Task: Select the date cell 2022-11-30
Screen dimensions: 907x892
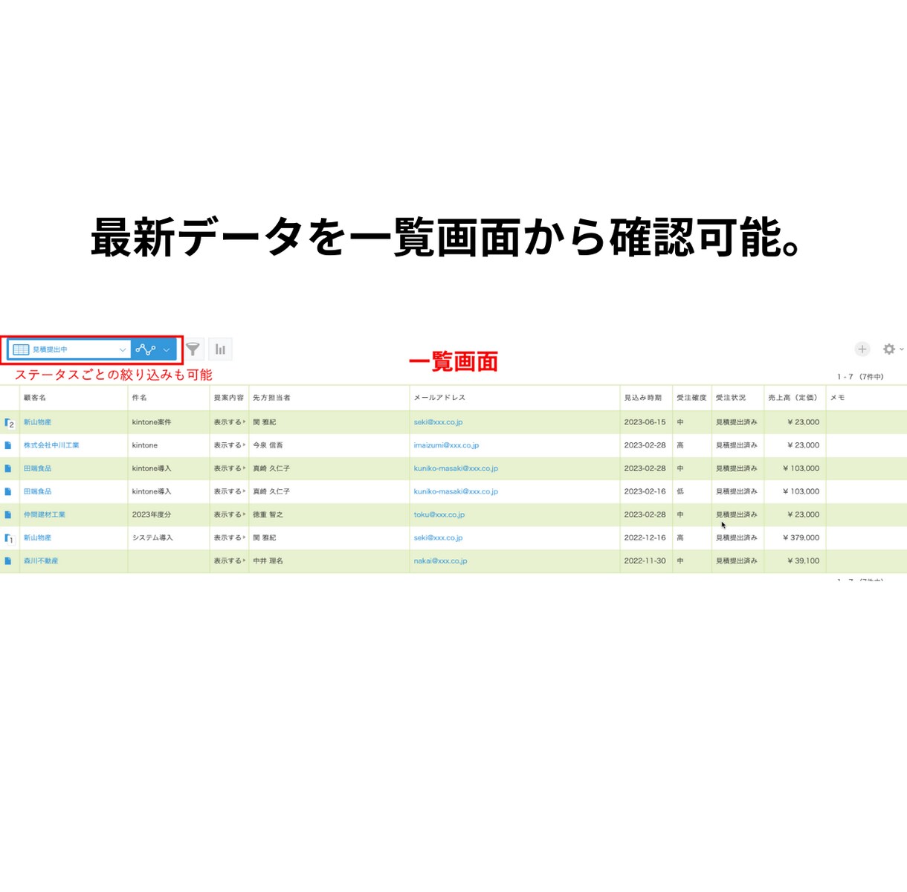Action: (x=645, y=561)
